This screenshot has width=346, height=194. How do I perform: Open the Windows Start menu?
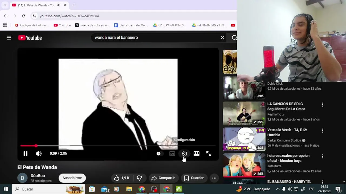6,189
